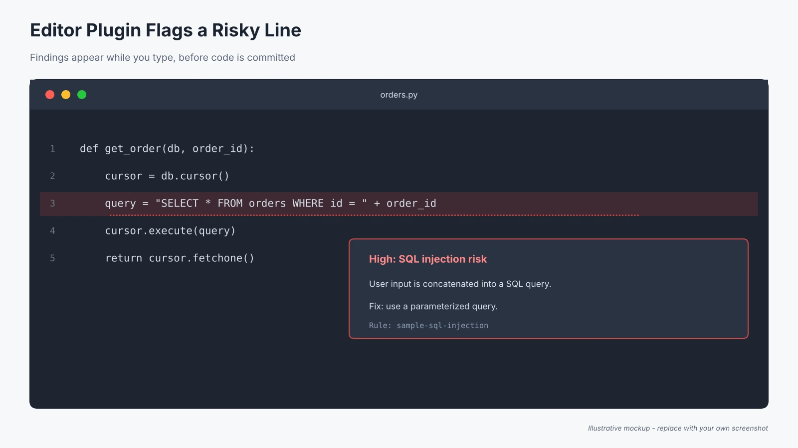
Task: Click the "Findings appear while you type" subtitle
Action: pos(163,57)
